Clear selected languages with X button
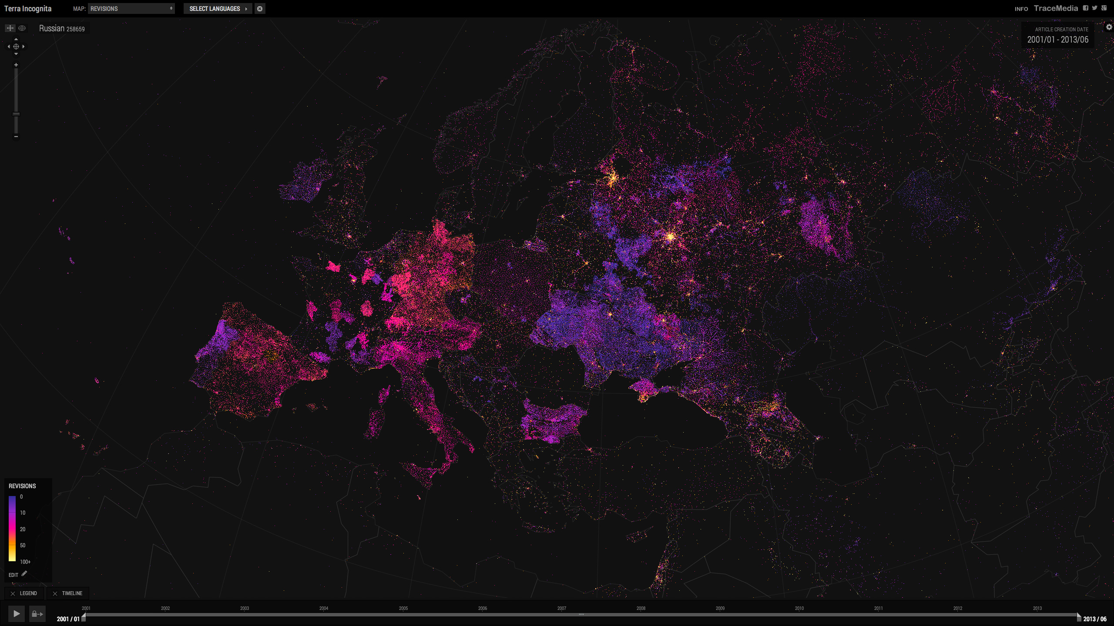The width and height of the screenshot is (1114, 626). tap(260, 9)
